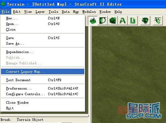Viewport: 166px width, 123px height.
Task: Open the Terrain module icon in toolbar
Action: point(93,21)
